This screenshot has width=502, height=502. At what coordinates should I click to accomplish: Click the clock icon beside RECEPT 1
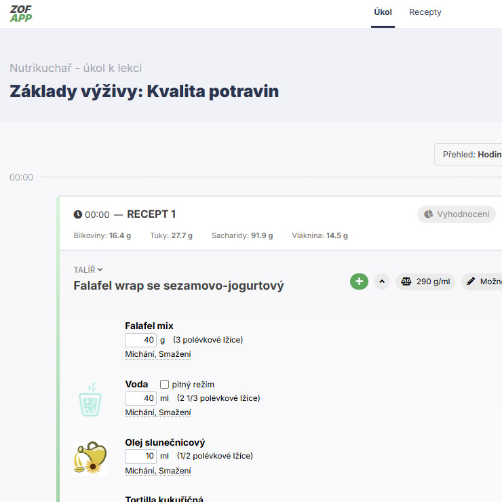(x=78, y=214)
